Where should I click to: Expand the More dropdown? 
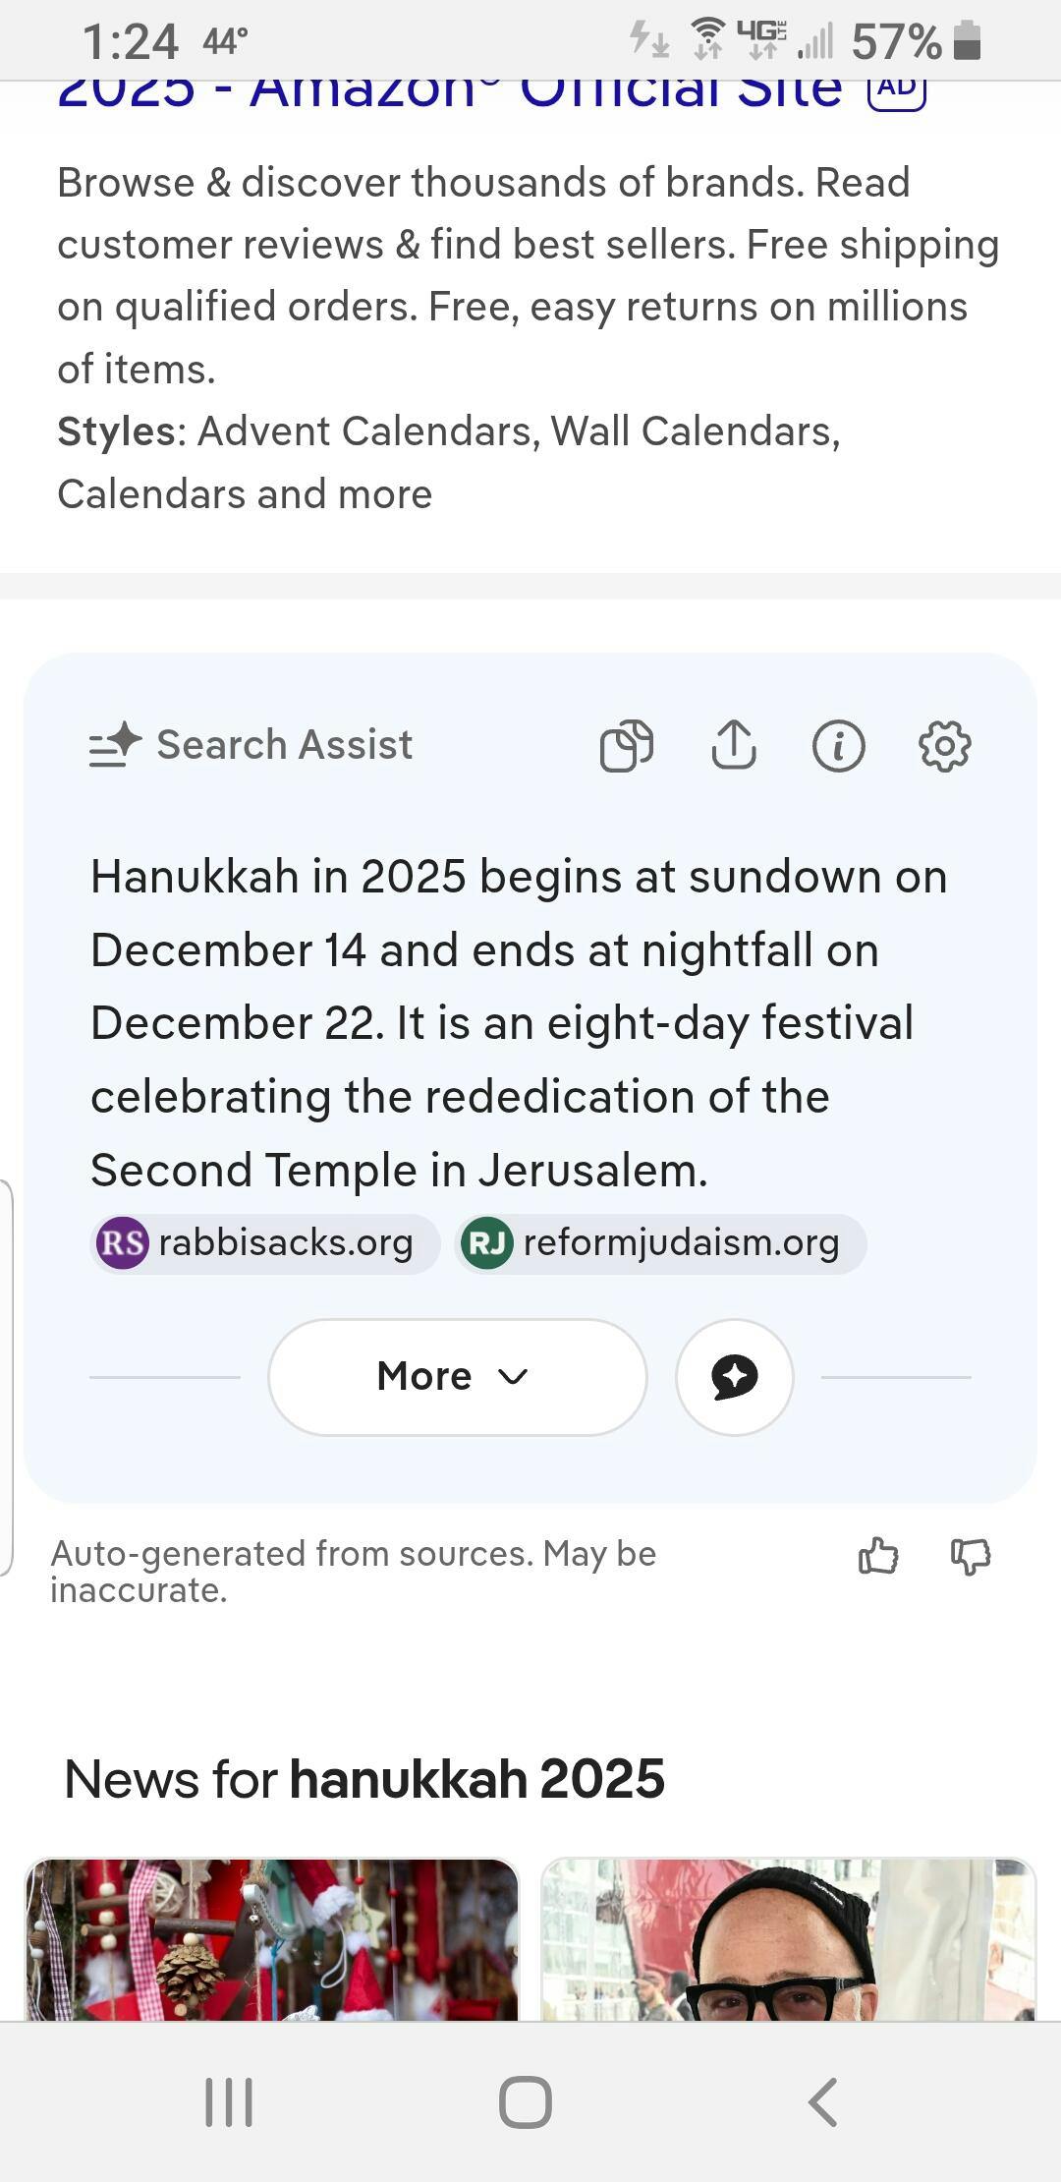[457, 1376]
